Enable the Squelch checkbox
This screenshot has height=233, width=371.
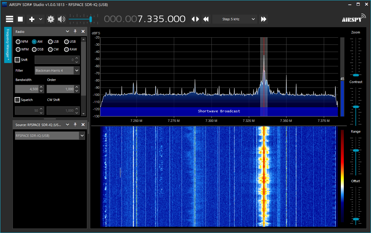[17, 100]
